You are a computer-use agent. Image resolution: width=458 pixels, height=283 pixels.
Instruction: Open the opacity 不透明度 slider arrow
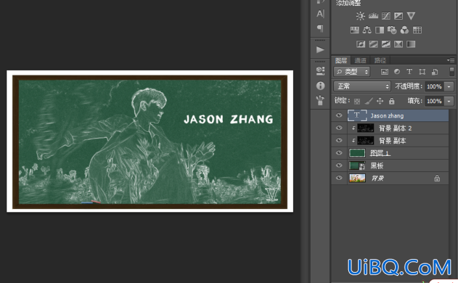[449, 86]
